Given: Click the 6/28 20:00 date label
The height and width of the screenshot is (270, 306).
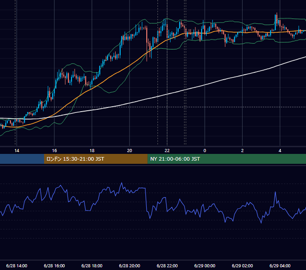Looking at the screenshot, I should point(130,265).
